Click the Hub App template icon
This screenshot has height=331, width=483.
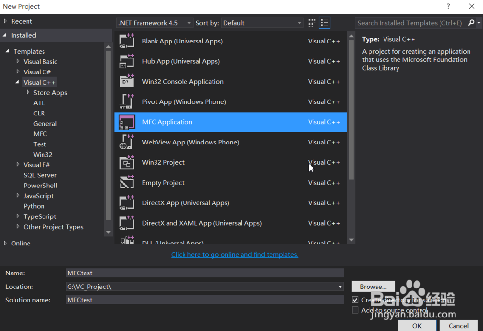(127, 61)
